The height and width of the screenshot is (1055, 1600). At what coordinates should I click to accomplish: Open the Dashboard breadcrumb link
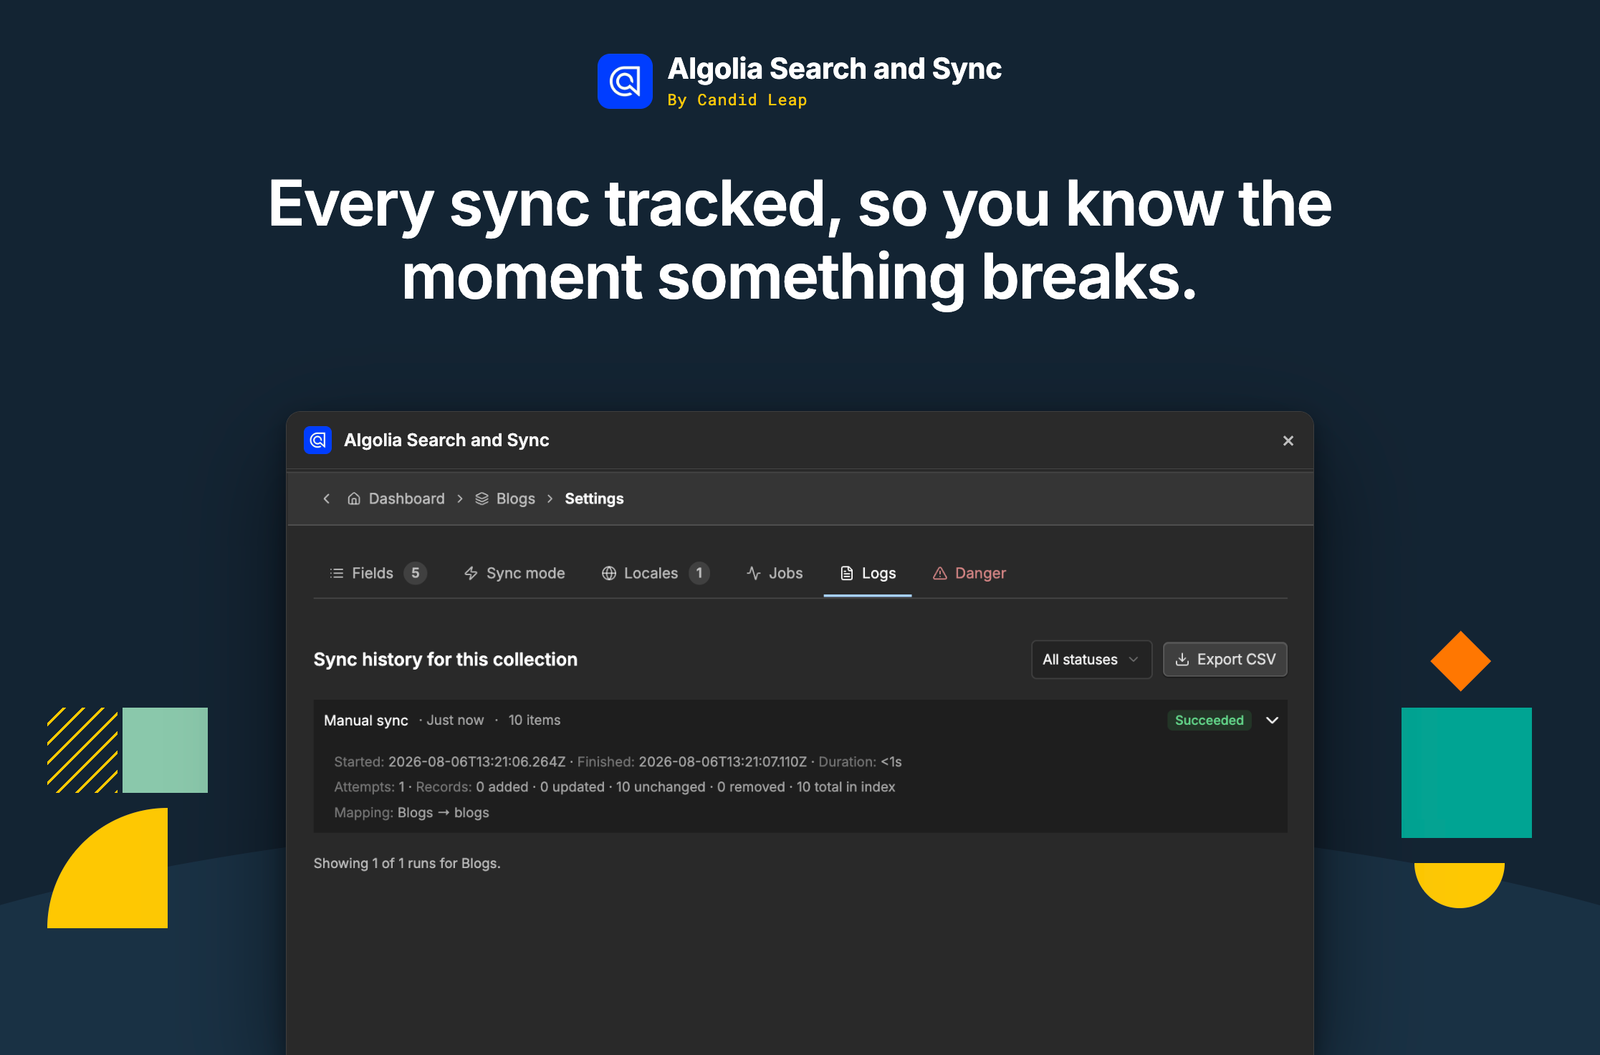406,498
